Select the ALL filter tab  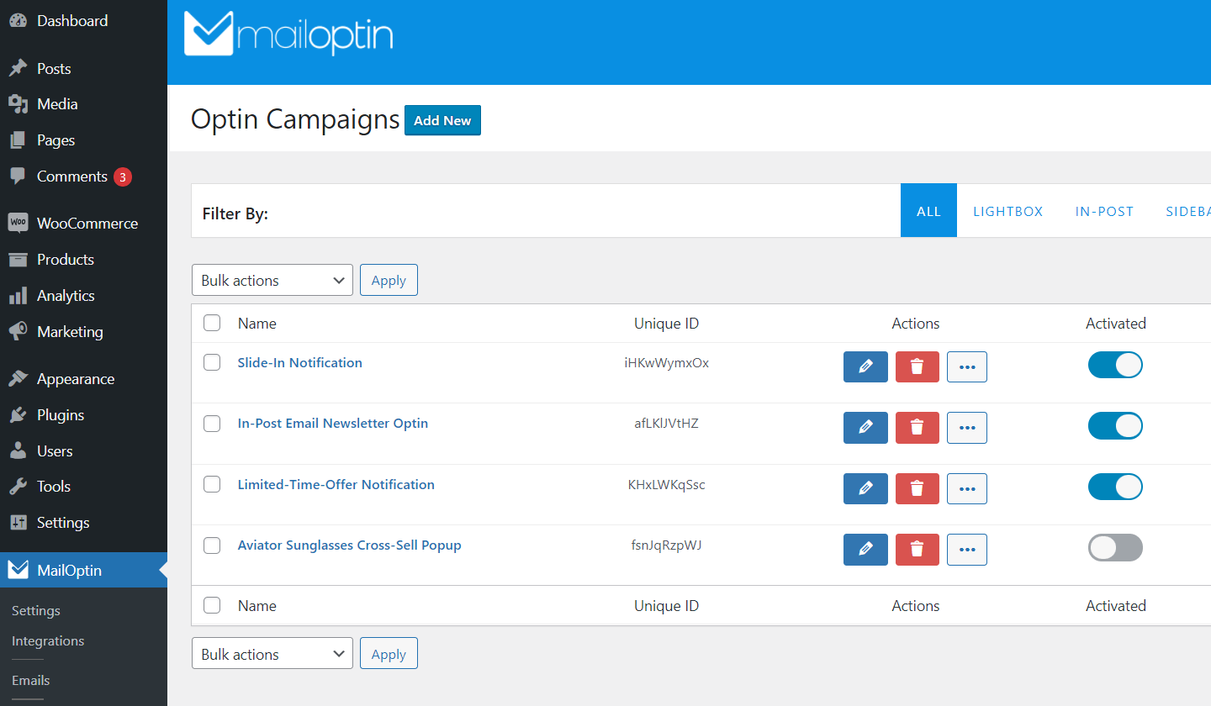pos(928,211)
